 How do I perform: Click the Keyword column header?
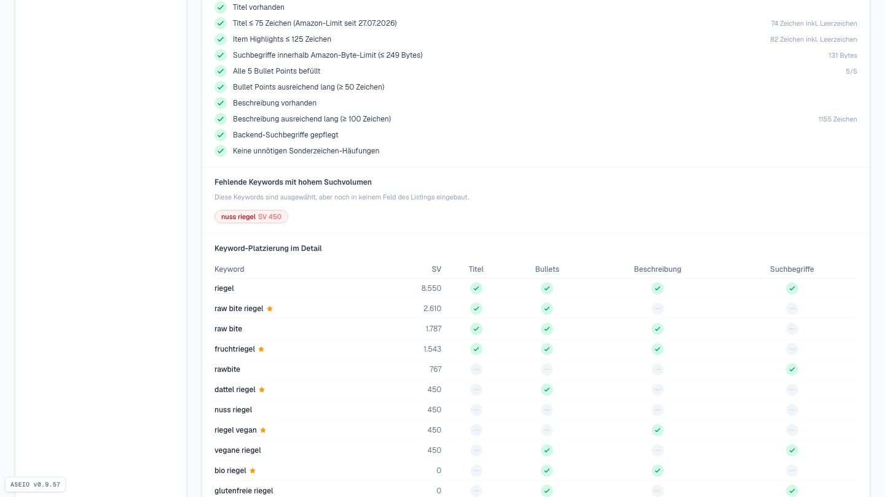tap(229, 269)
